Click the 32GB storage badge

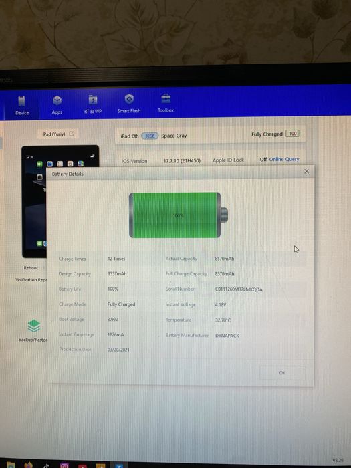pos(150,136)
